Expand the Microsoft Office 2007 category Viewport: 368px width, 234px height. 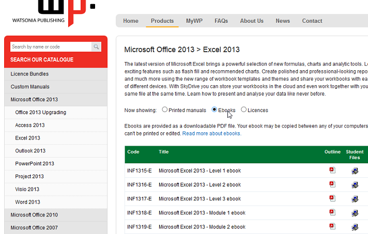(56, 228)
